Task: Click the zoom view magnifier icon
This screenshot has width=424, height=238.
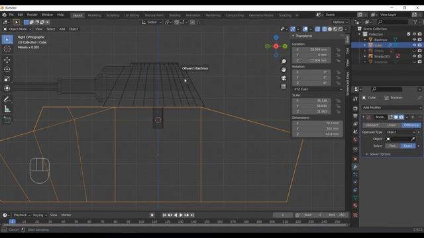Action: [x=284, y=61]
